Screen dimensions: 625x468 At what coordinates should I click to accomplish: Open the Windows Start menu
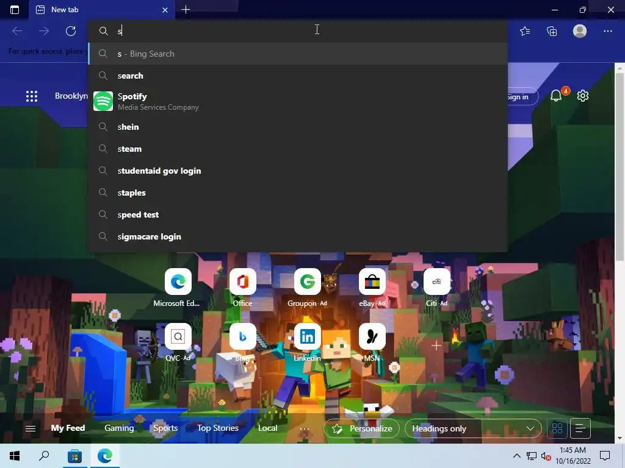[15, 456]
